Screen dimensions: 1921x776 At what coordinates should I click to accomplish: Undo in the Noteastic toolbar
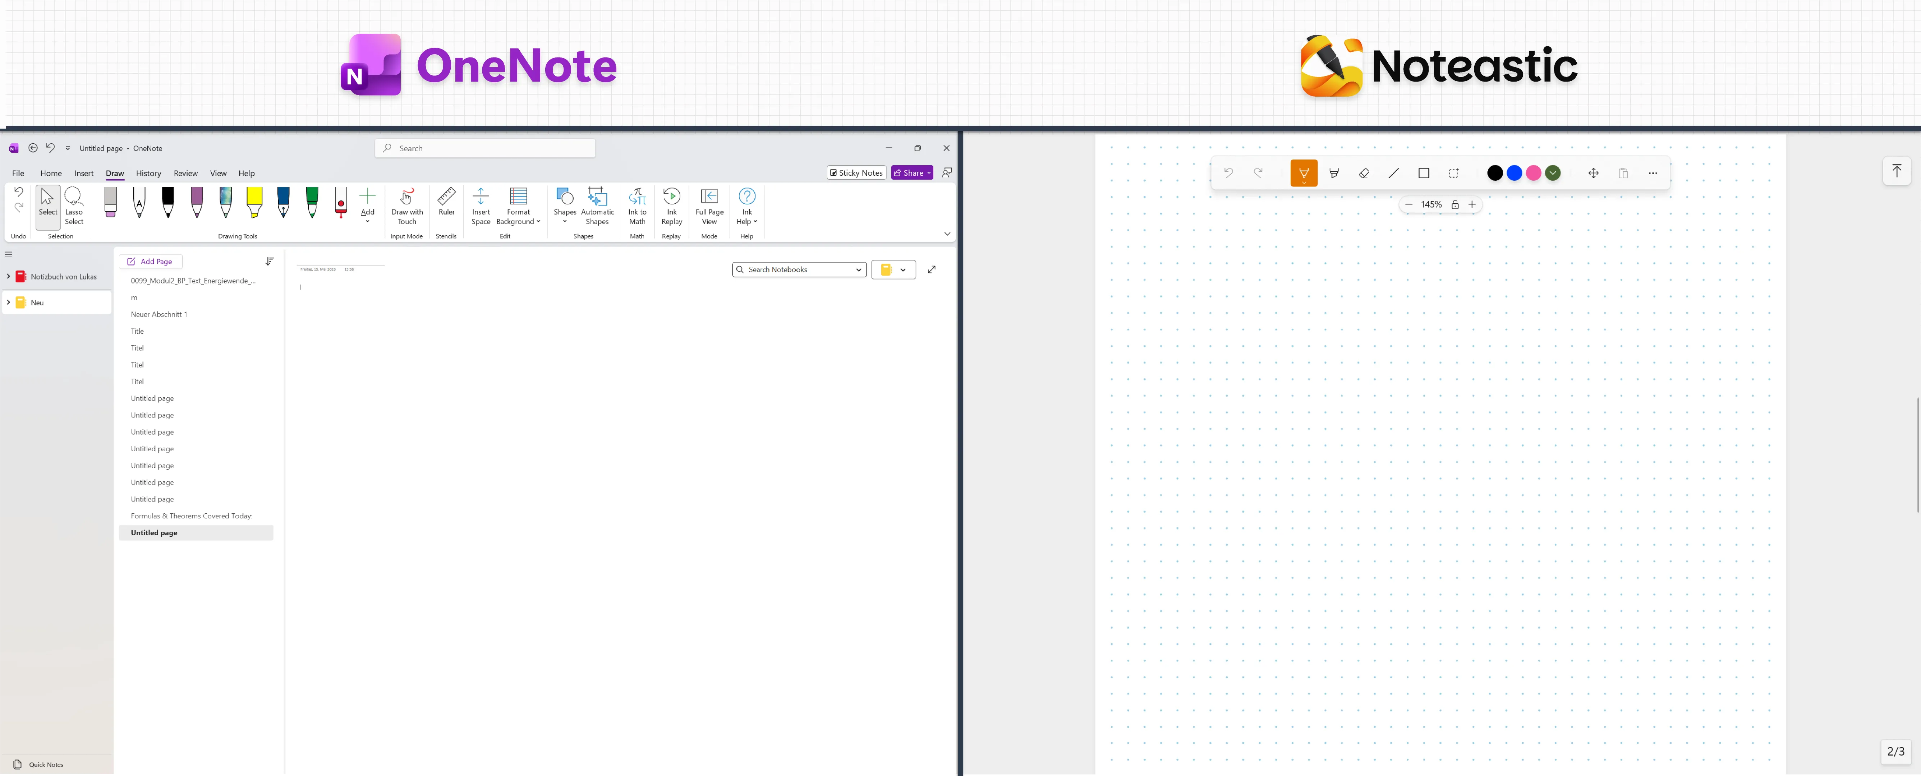(1228, 173)
